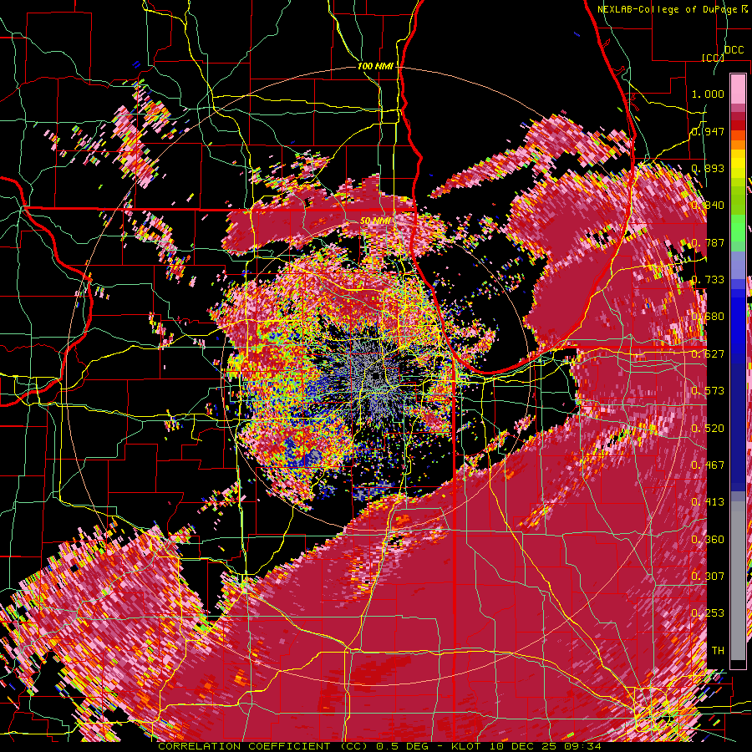Click the DCC label above the color scale
752x752 pixels.
(734, 50)
